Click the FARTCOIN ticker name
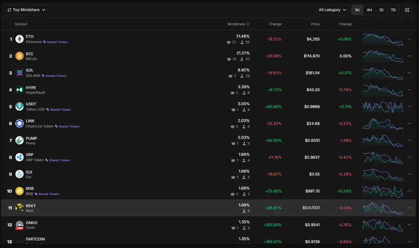This screenshot has height=248, width=419. click(x=35, y=239)
